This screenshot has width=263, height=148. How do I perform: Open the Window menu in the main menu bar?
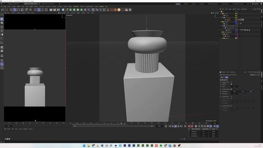102,7
